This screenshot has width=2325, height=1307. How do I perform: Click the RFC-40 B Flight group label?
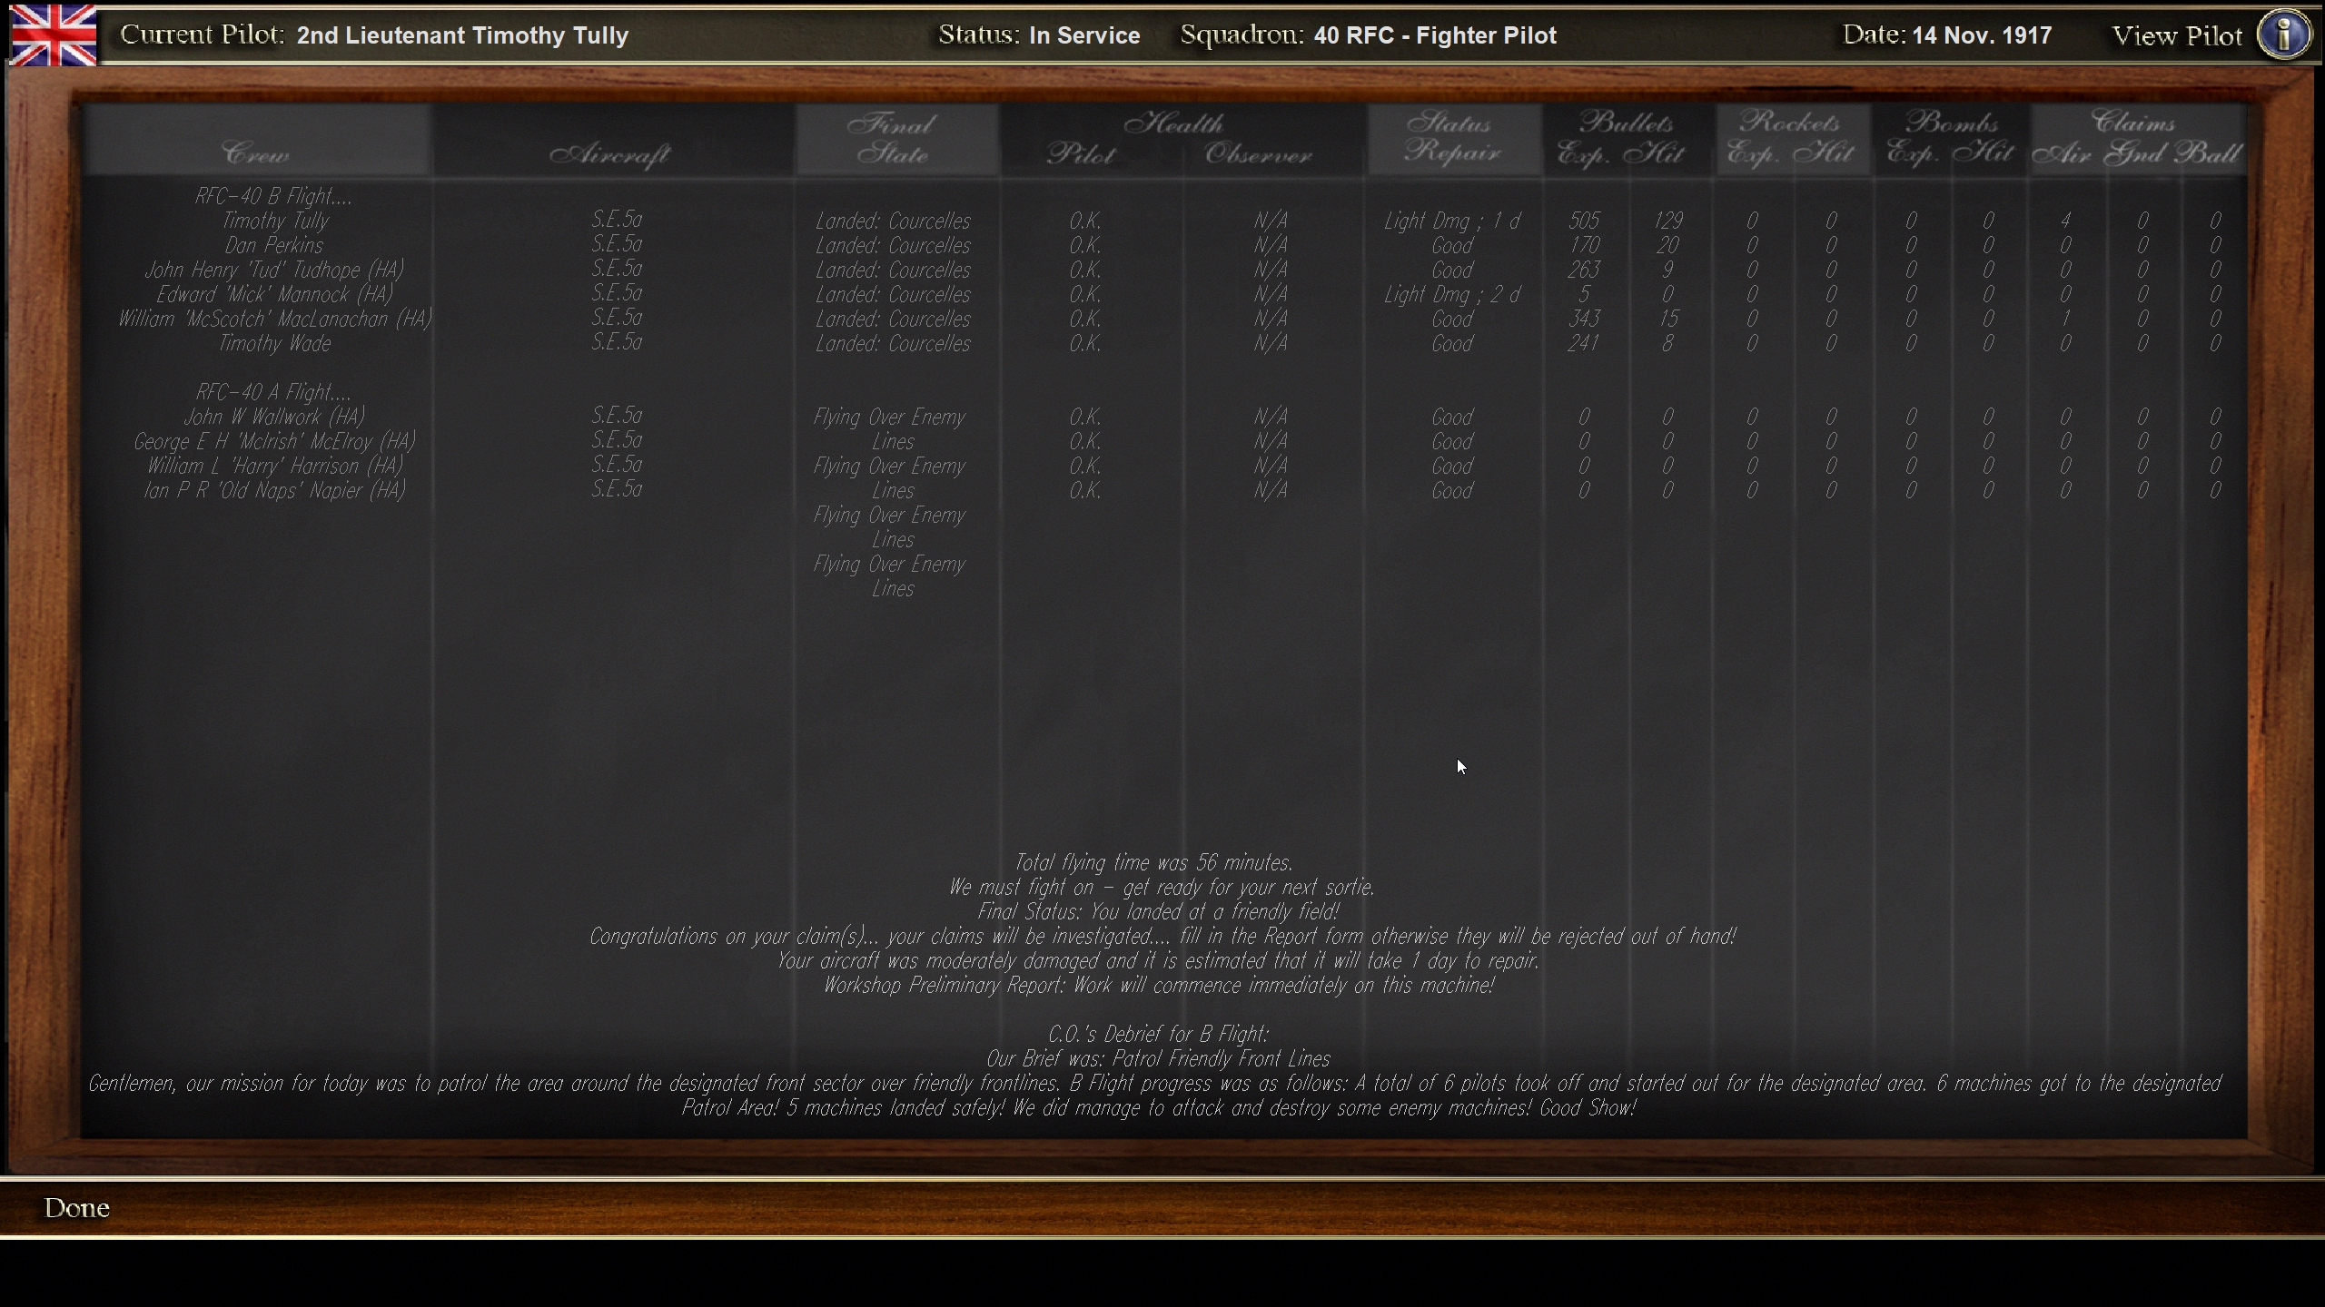(x=272, y=197)
